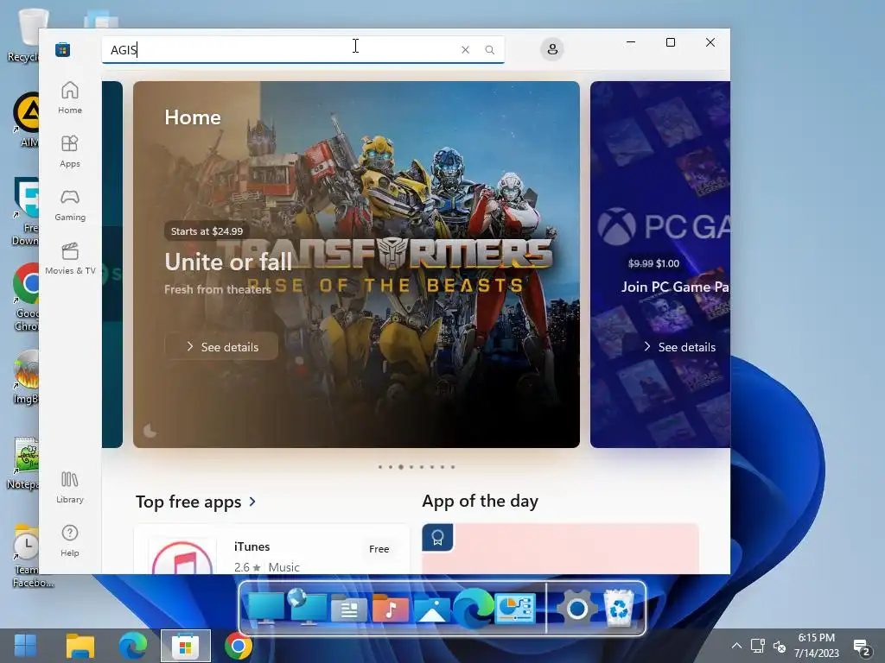Open the clock showing 6:15 PM
The height and width of the screenshot is (663, 885).
[816, 646]
